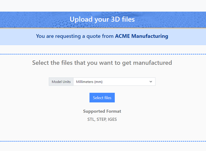The image size is (206, 151).
Task: Click the top dashed border of drop zone
Action: (103, 54)
